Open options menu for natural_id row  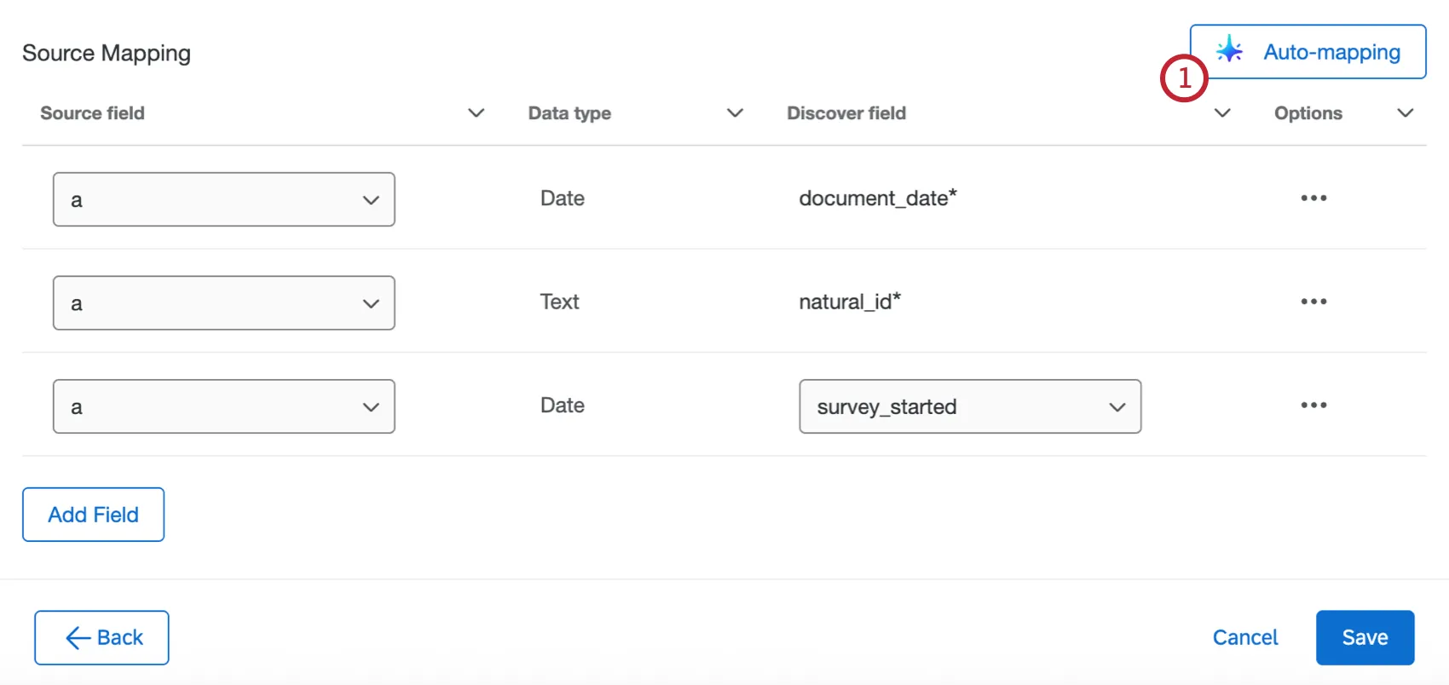(x=1313, y=302)
